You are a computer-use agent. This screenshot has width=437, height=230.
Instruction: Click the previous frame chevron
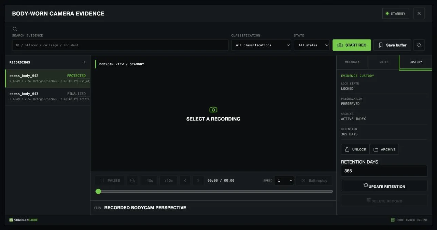pos(185,181)
